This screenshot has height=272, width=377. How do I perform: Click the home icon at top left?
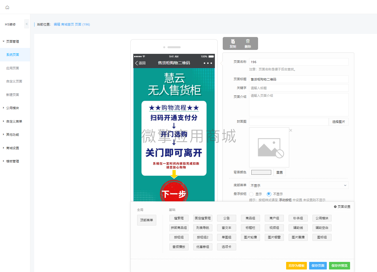click(x=7, y=7)
